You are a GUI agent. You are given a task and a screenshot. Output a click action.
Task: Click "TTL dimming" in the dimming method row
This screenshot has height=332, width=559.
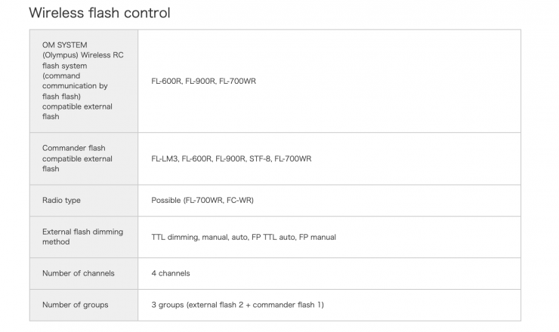(174, 237)
